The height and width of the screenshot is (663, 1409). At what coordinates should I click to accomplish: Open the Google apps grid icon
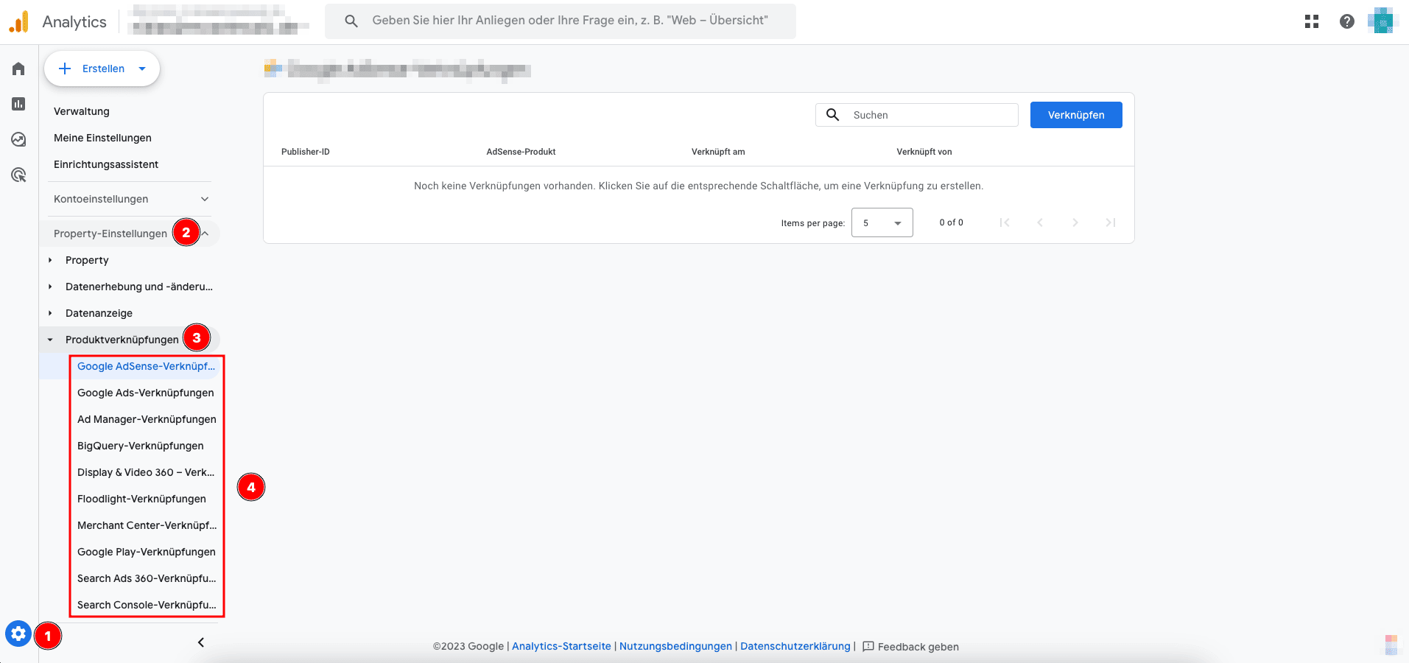point(1311,21)
